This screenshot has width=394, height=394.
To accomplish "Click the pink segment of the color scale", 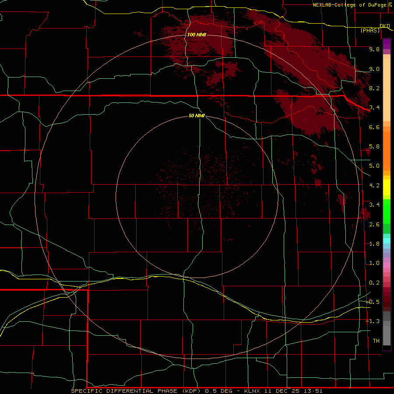I will 387,265.
